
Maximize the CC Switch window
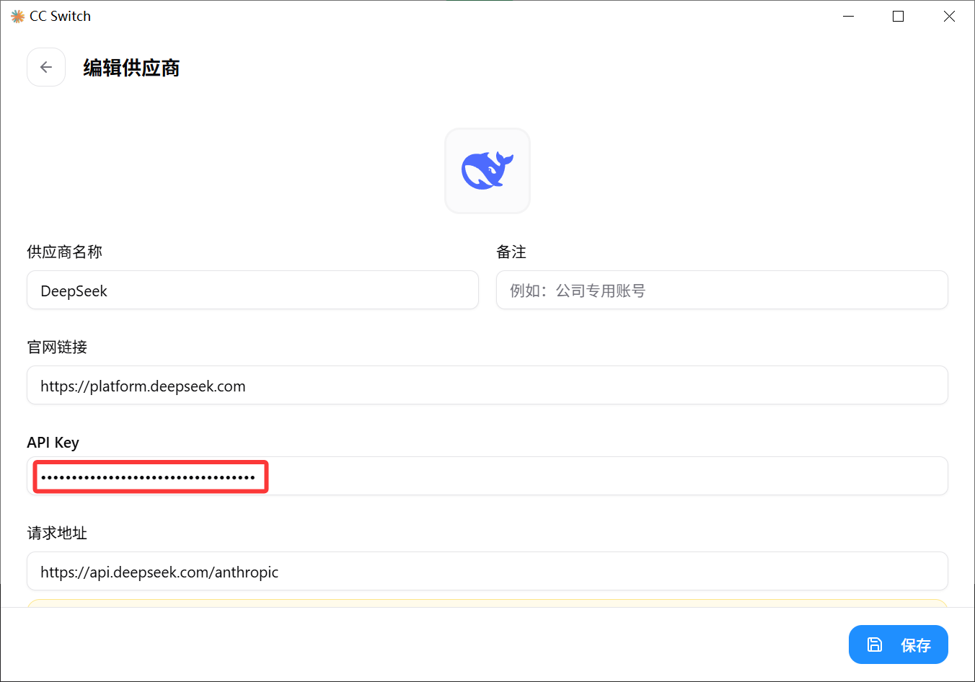(898, 16)
